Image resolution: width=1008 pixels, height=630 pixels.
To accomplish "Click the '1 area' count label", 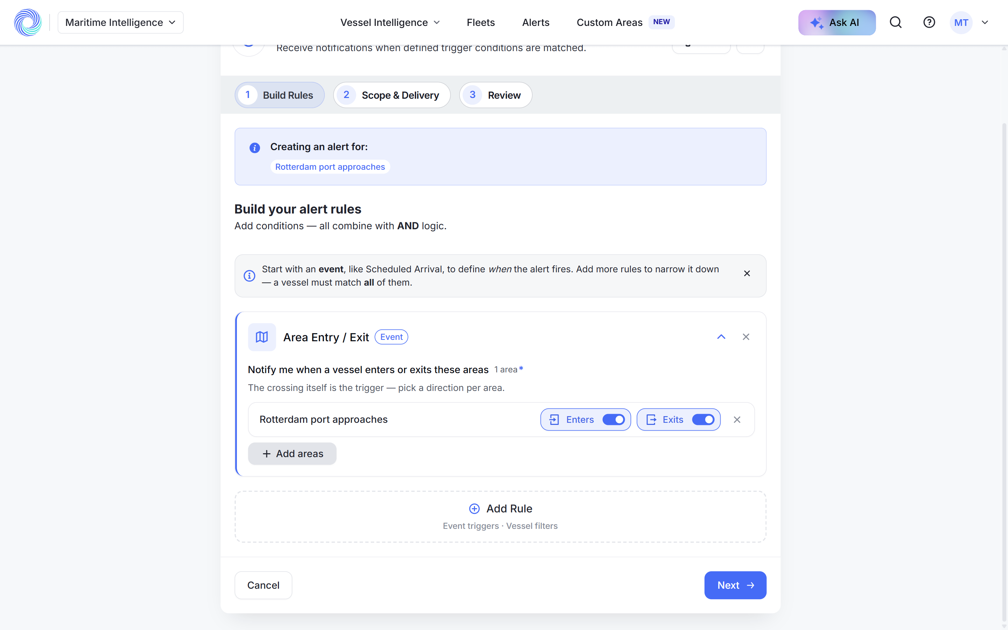I will 506,370.
